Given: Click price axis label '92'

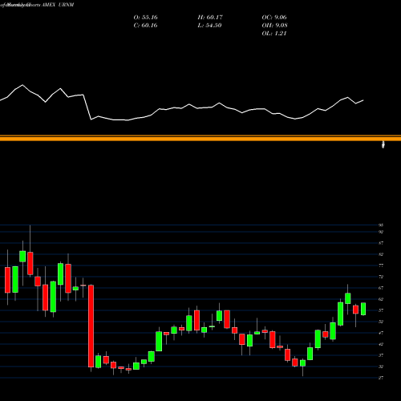Looking at the screenshot, I should [x=381, y=232].
